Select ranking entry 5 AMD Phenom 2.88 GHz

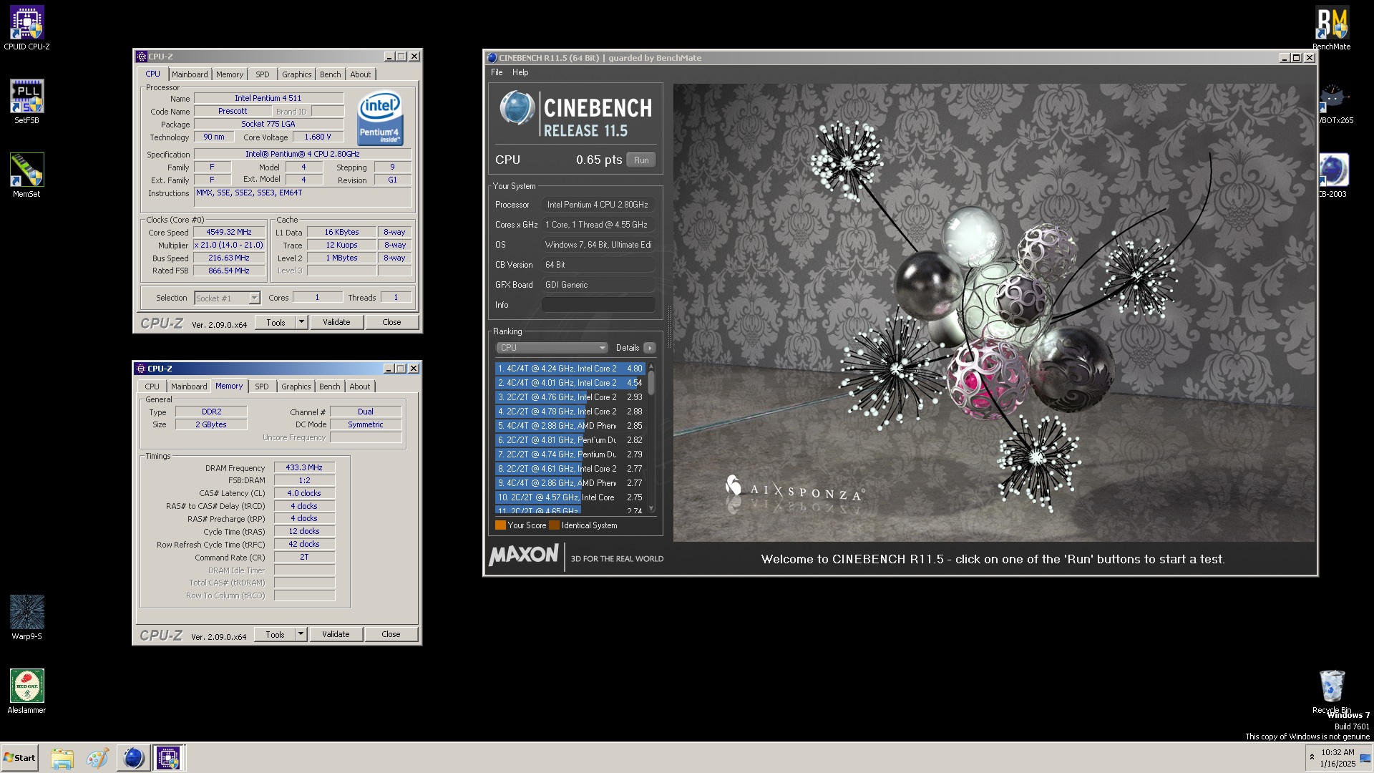click(570, 426)
